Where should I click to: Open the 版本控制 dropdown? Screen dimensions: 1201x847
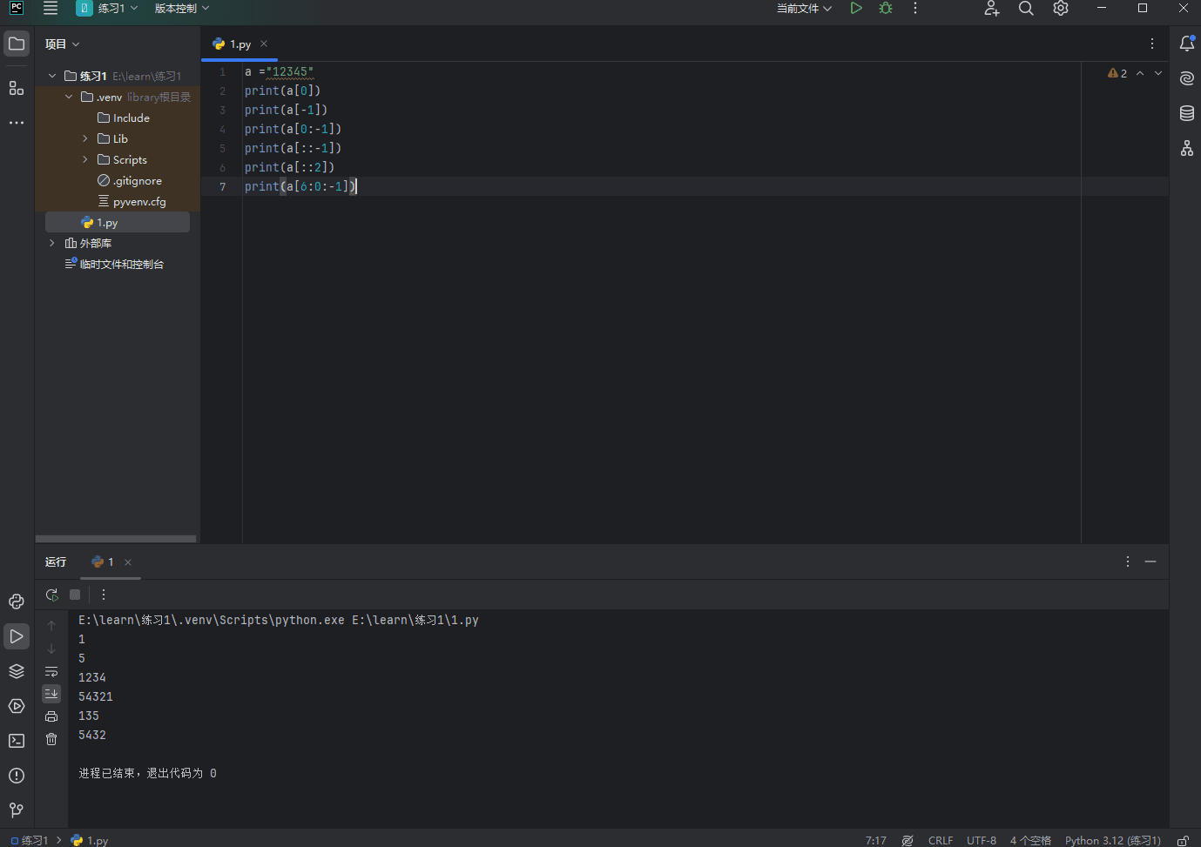click(x=181, y=9)
